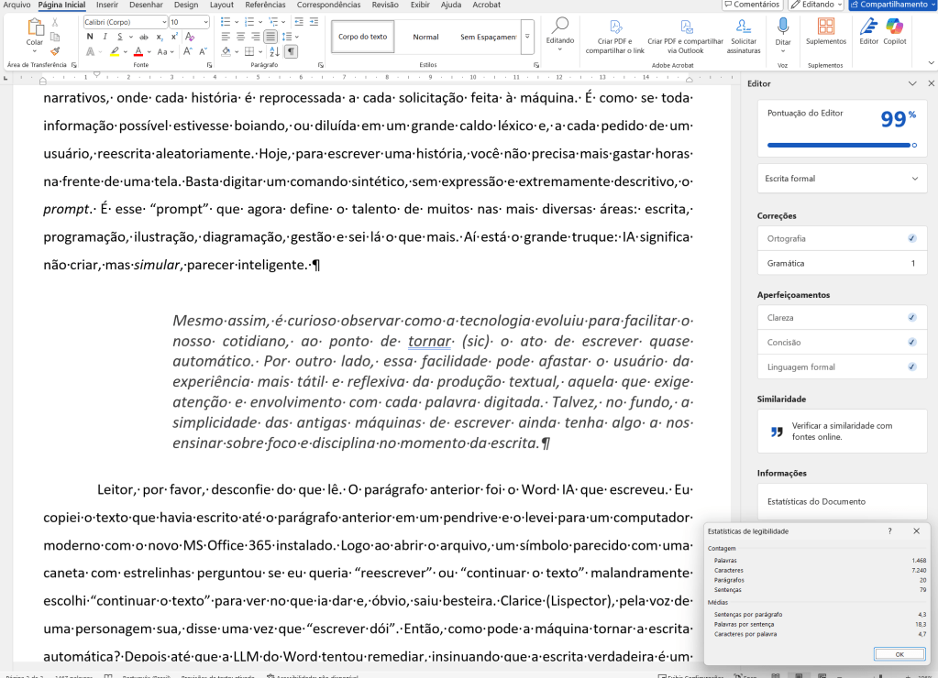
Task: Click Criar PDF e compartilhar o link
Action: [x=615, y=29]
